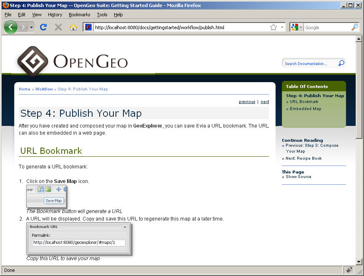Follow the 'next' page link
The image size is (364, 276).
(265, 102)
